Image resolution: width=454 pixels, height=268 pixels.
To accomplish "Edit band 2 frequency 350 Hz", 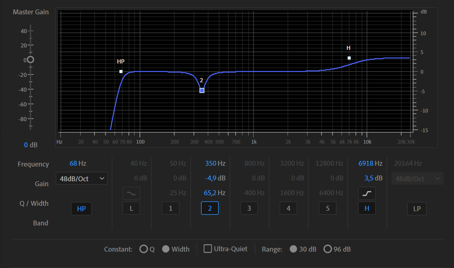I will 215,163.
